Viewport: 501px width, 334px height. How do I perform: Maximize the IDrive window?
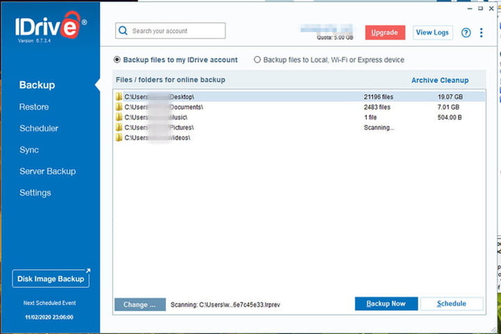(481, 8)
